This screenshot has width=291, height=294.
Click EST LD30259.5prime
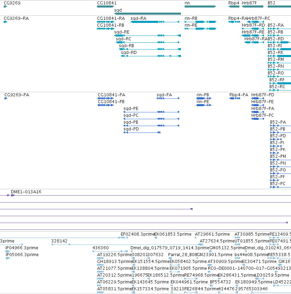[259, 279]
